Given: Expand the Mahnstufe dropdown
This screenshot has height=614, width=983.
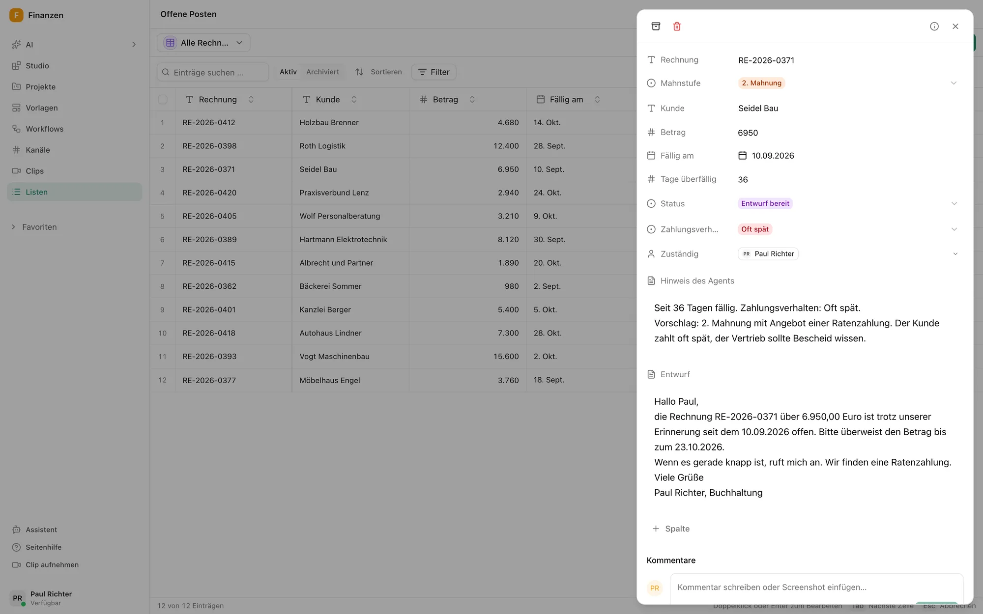Looking at the screenshot, I should coord(954,83).
